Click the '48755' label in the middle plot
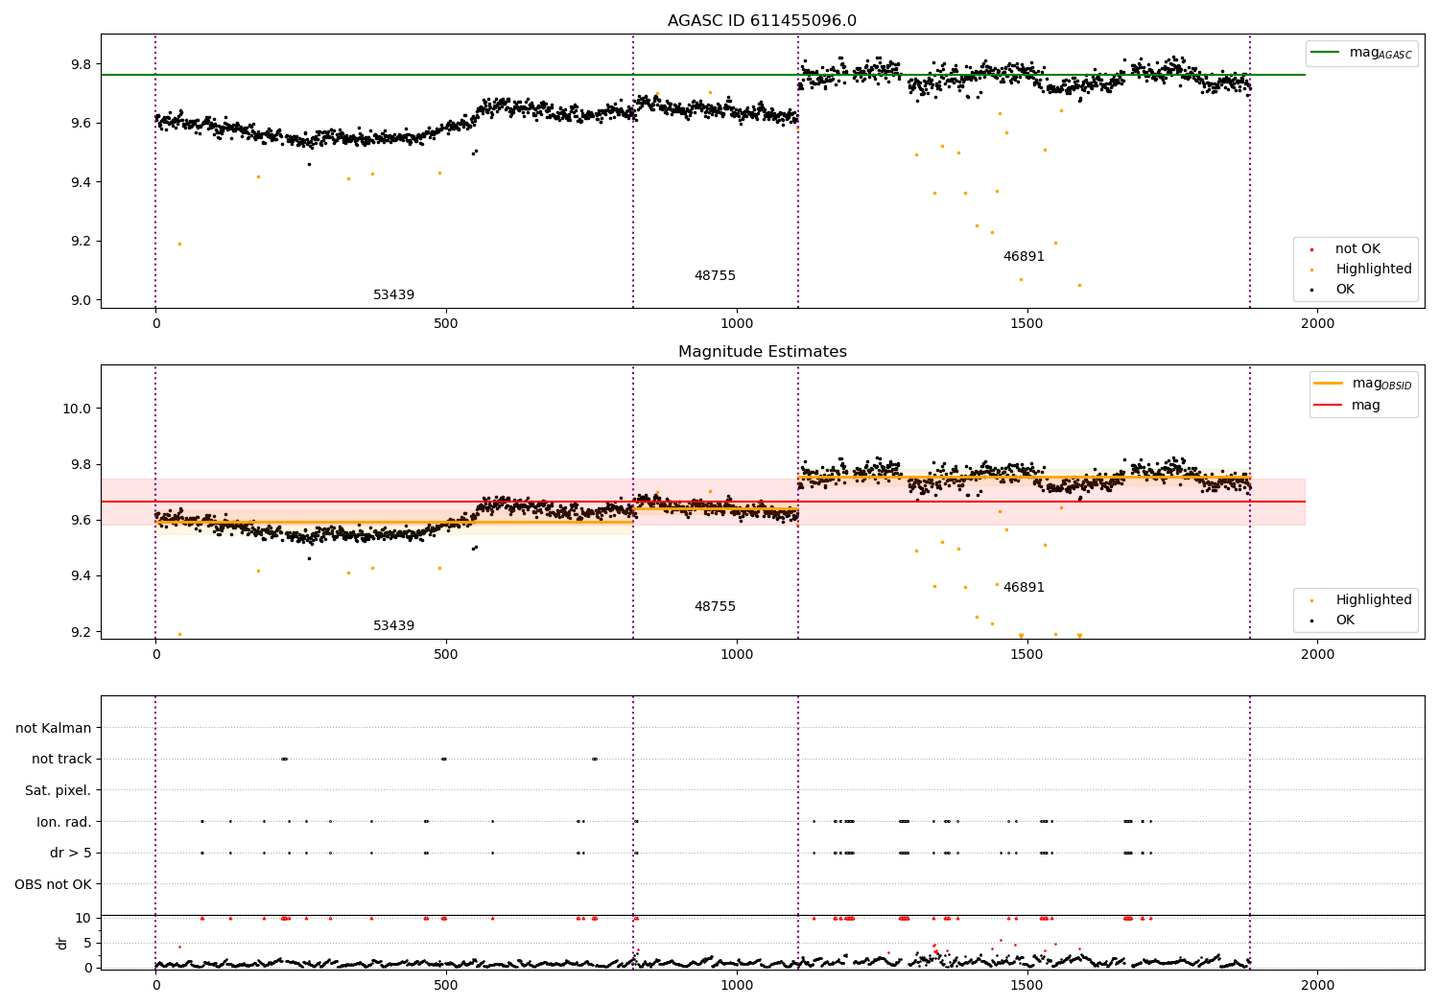The width and height of the screenshot is (1439, 1007). (x=715, y=606)
